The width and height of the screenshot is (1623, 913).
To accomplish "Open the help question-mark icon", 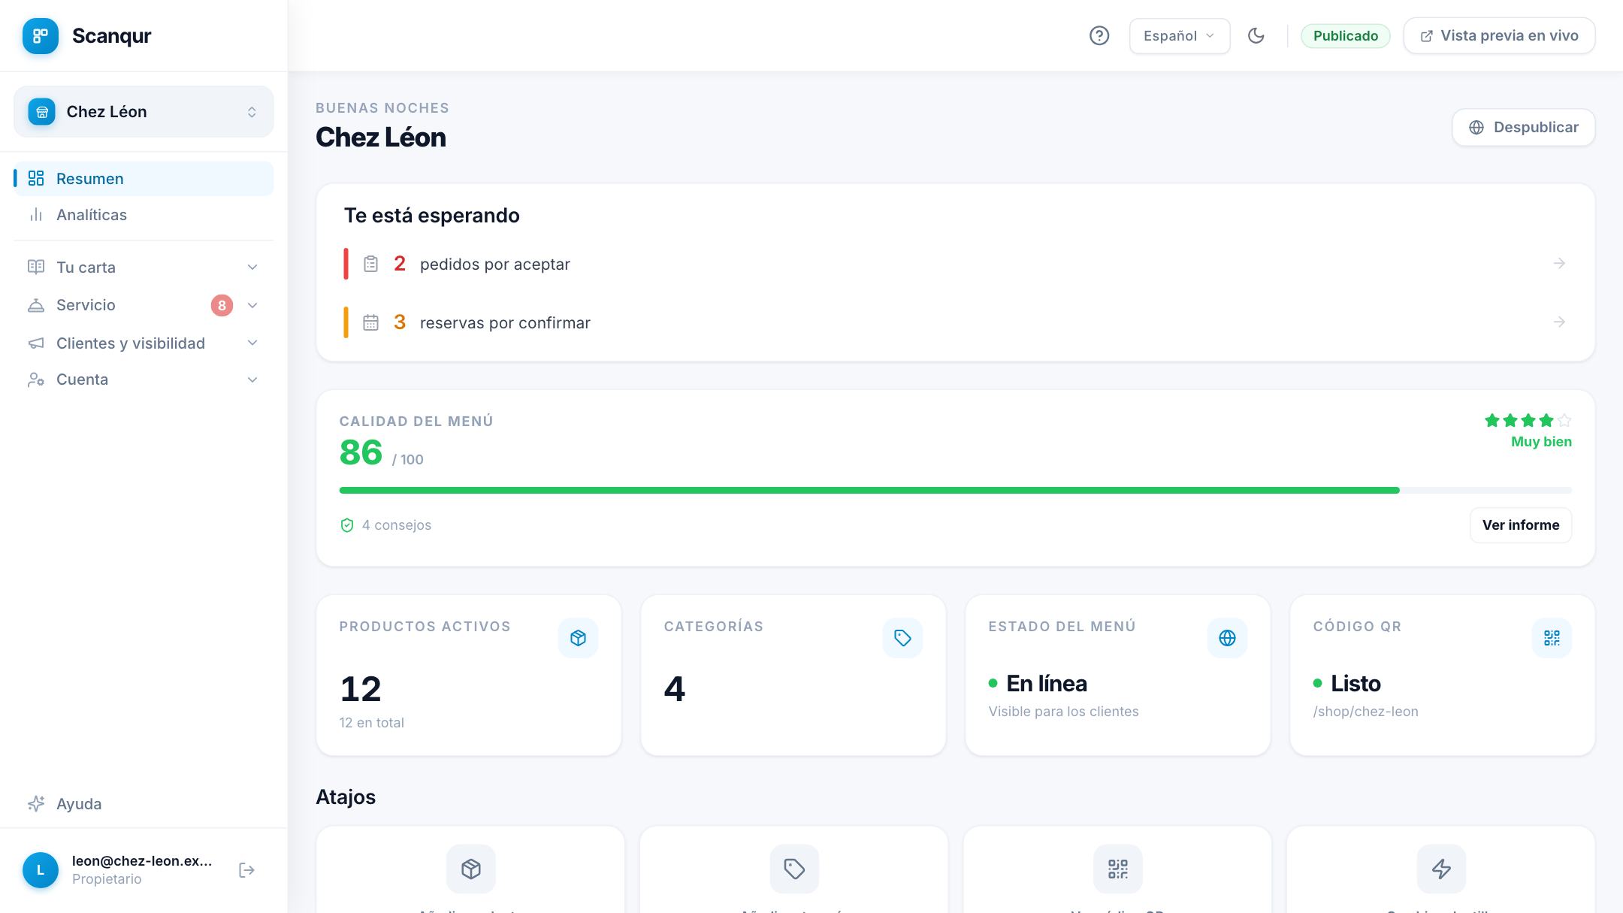I will pyautogui.click(x=1099, y=35).
